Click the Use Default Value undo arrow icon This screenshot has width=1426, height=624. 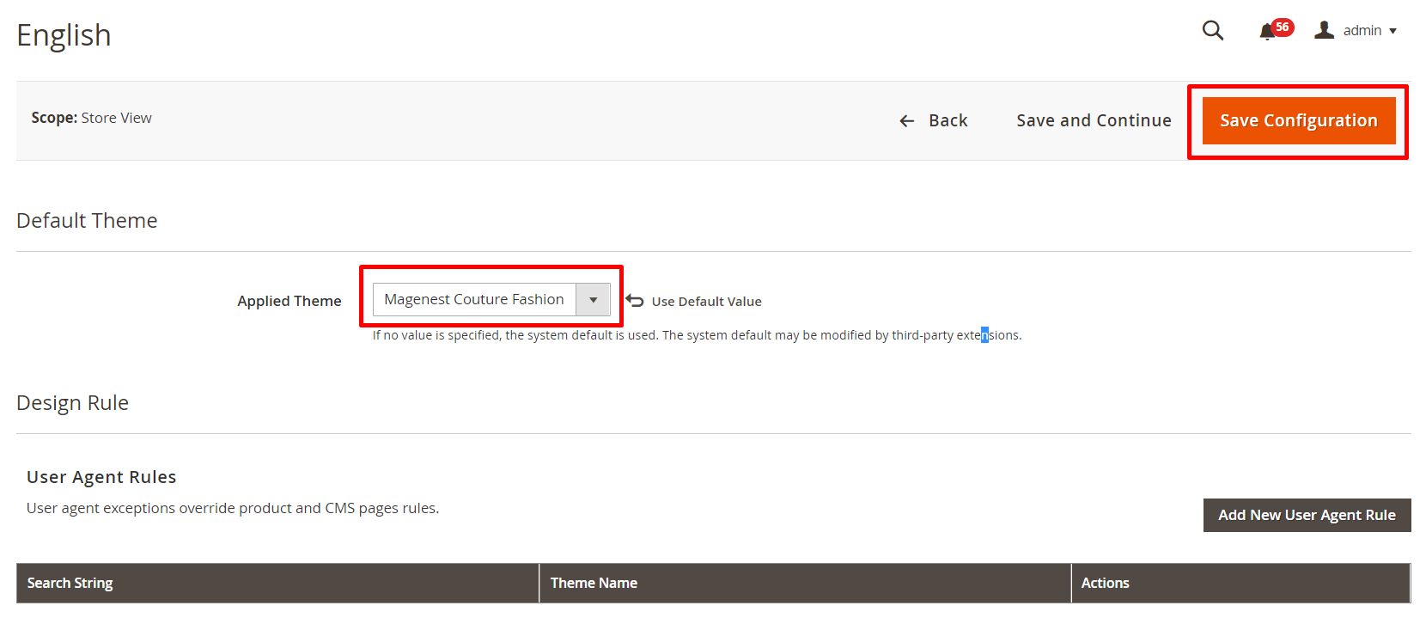(x=635, y=301)
